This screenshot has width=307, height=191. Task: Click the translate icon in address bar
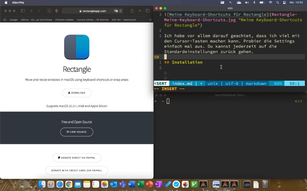pos(116,11)
